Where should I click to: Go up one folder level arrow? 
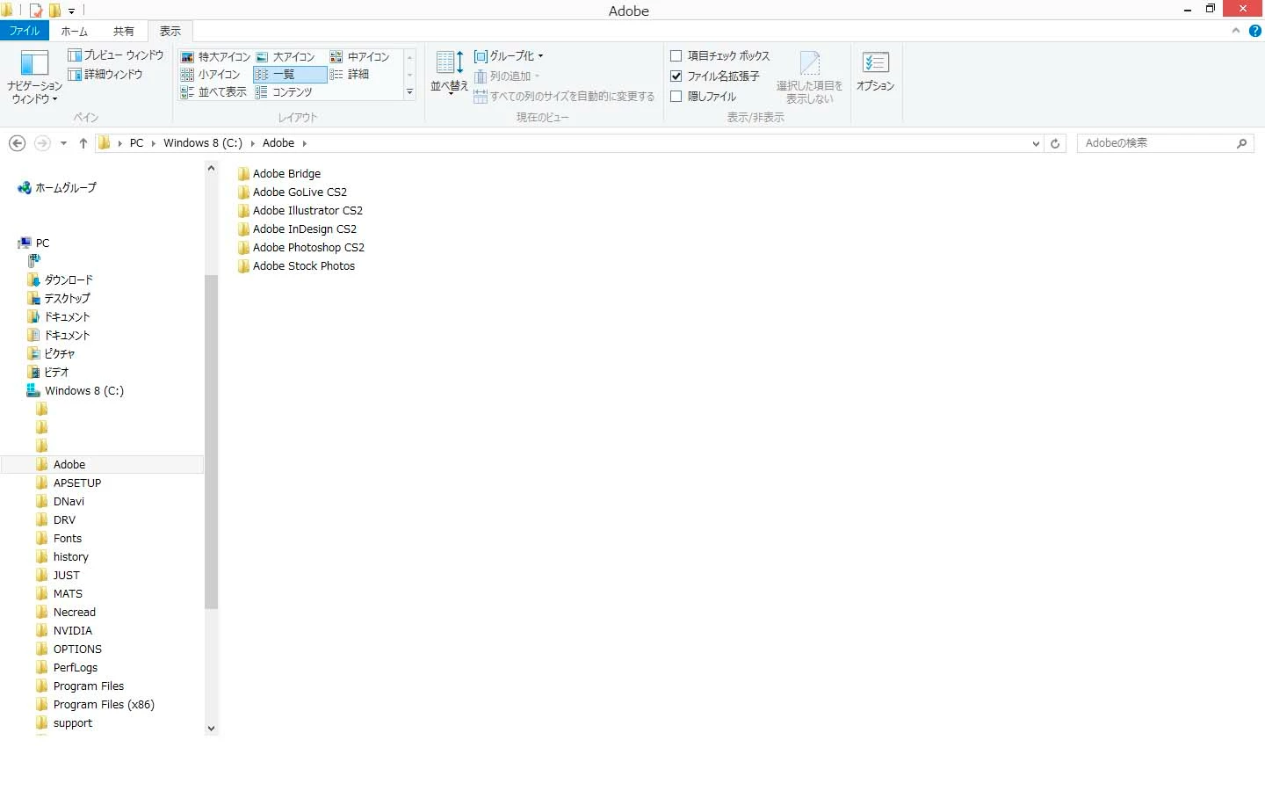tap(83, 143)
